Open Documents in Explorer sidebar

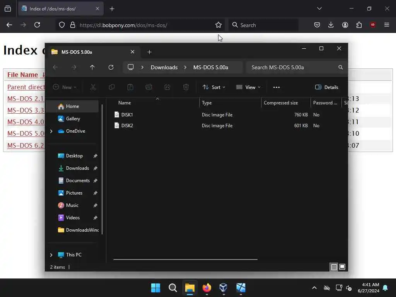point(72,180)
